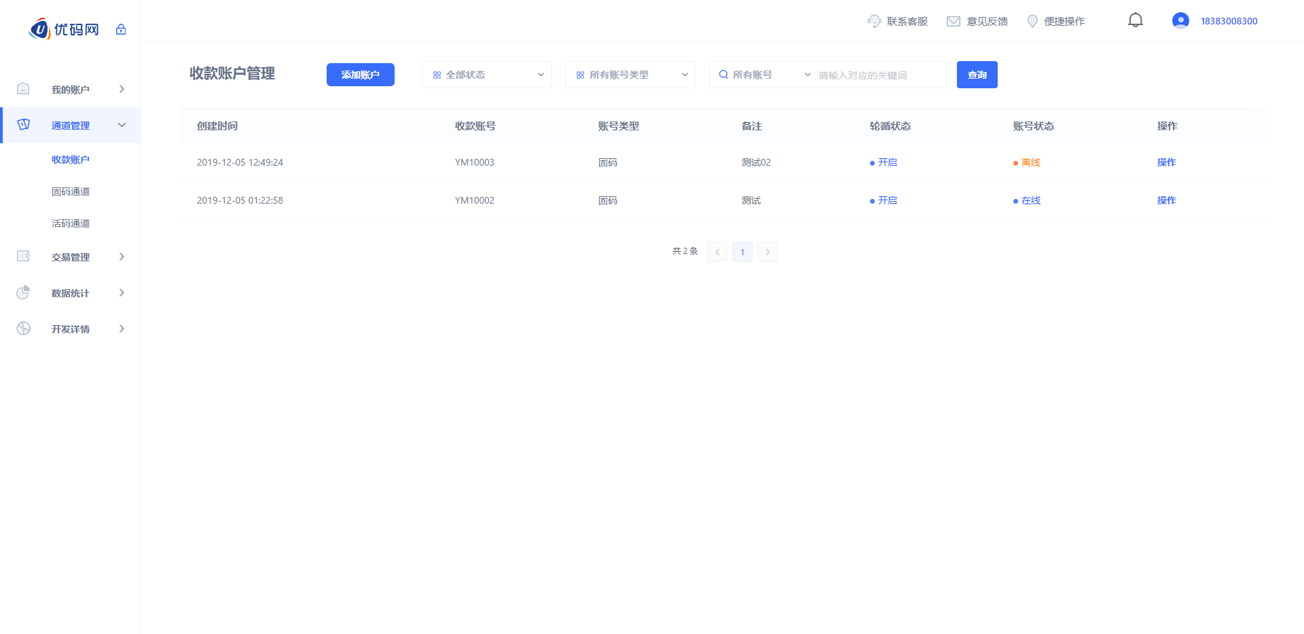
Task: Click the 开发详情 globe icon
Action: 24,329
